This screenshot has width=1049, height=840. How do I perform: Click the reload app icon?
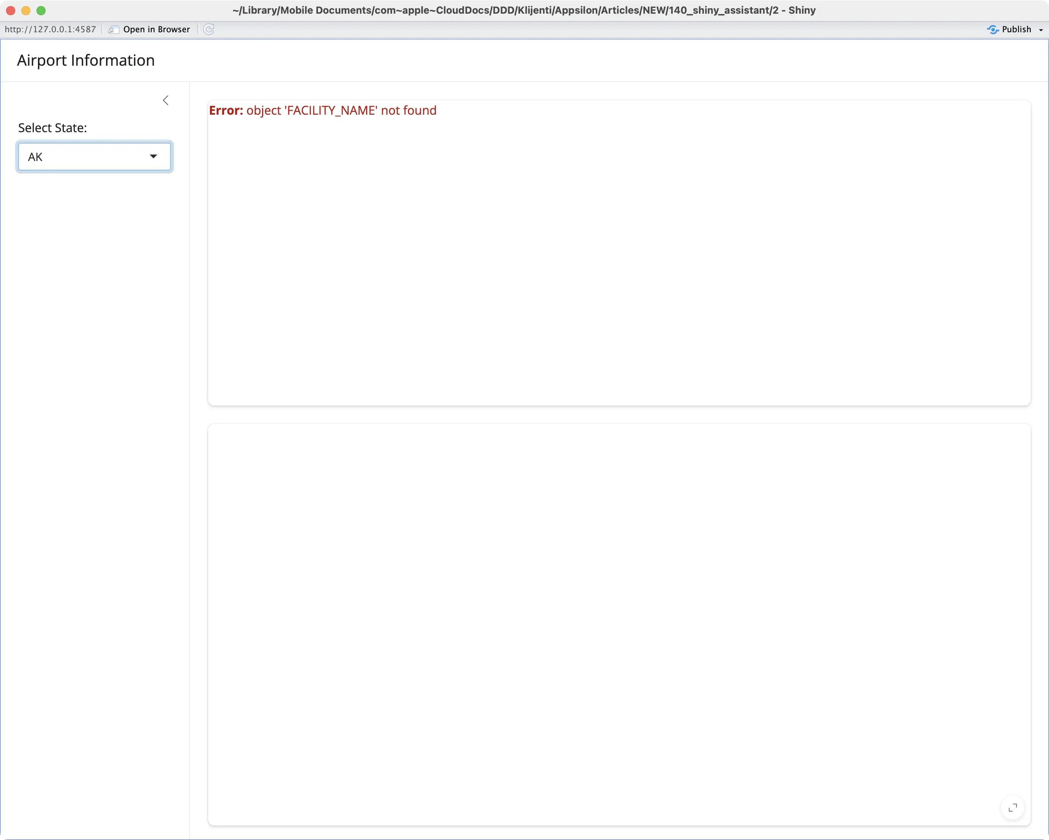click(x=209, y=29)
